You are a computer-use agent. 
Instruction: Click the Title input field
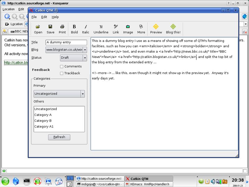[66, 42]
